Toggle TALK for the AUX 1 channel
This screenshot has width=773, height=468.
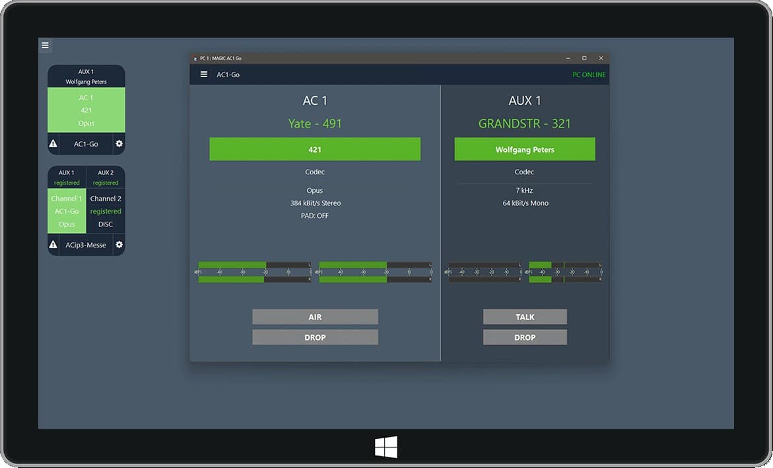tap(525, 317)
